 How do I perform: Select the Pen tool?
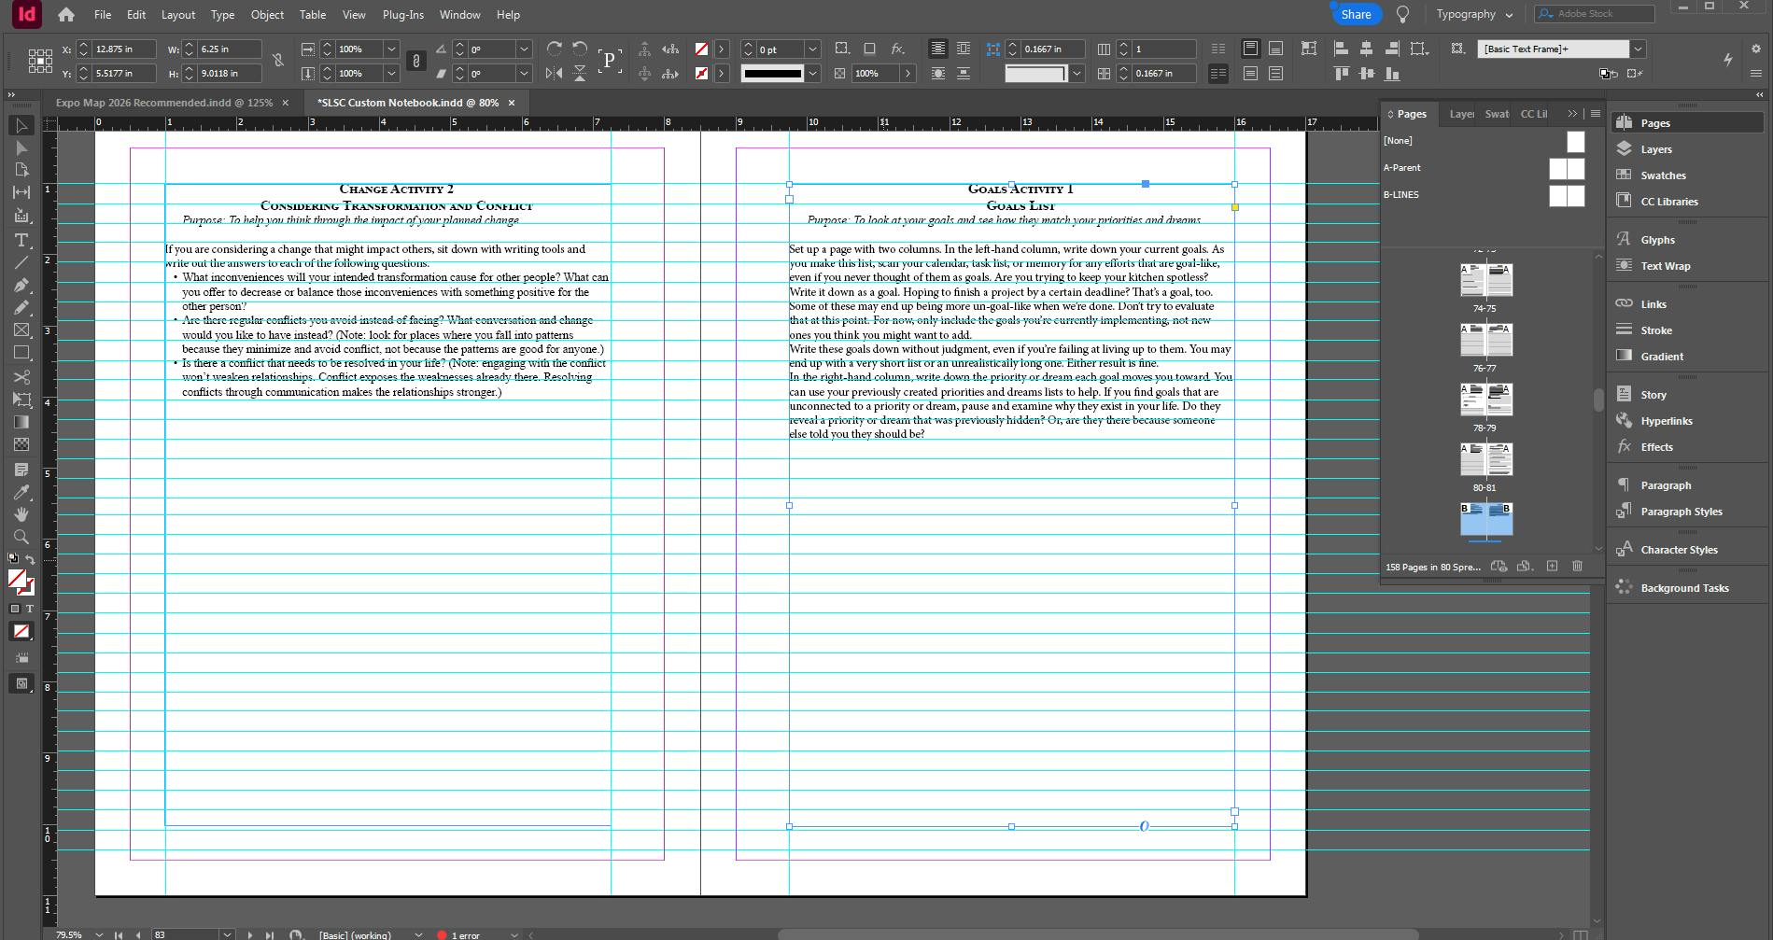21,286
